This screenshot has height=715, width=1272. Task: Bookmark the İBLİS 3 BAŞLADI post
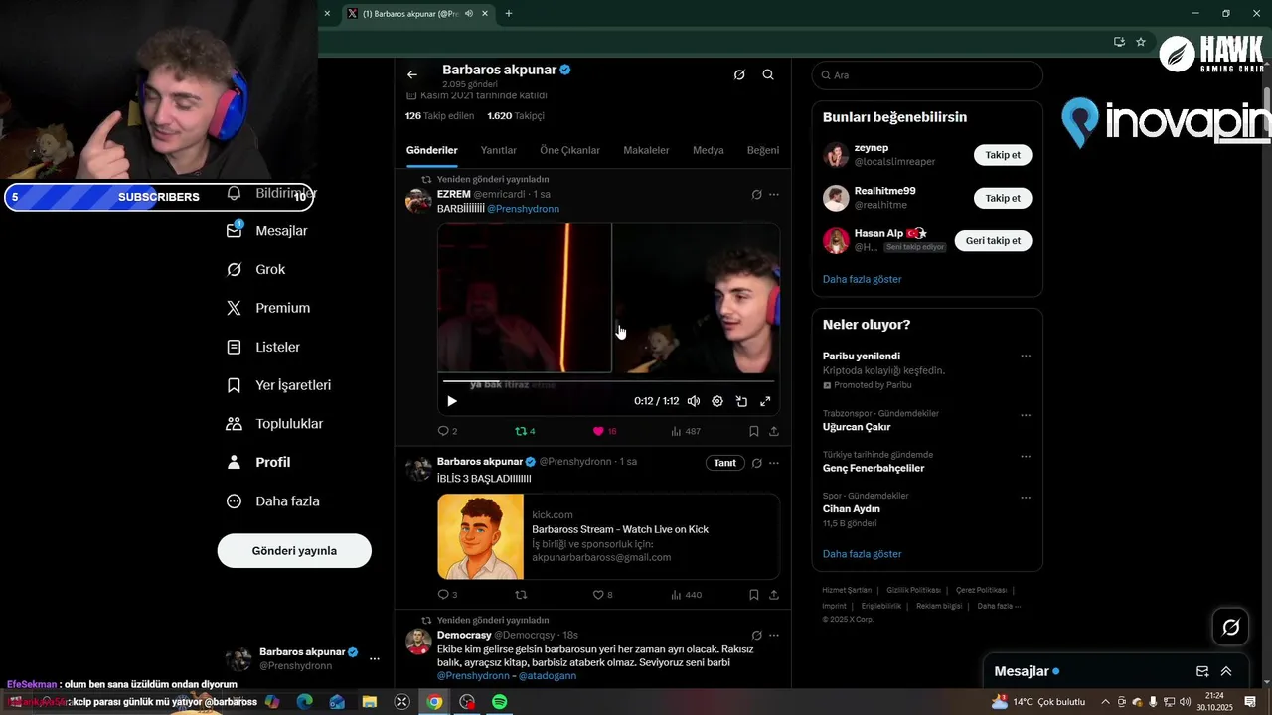754,595
